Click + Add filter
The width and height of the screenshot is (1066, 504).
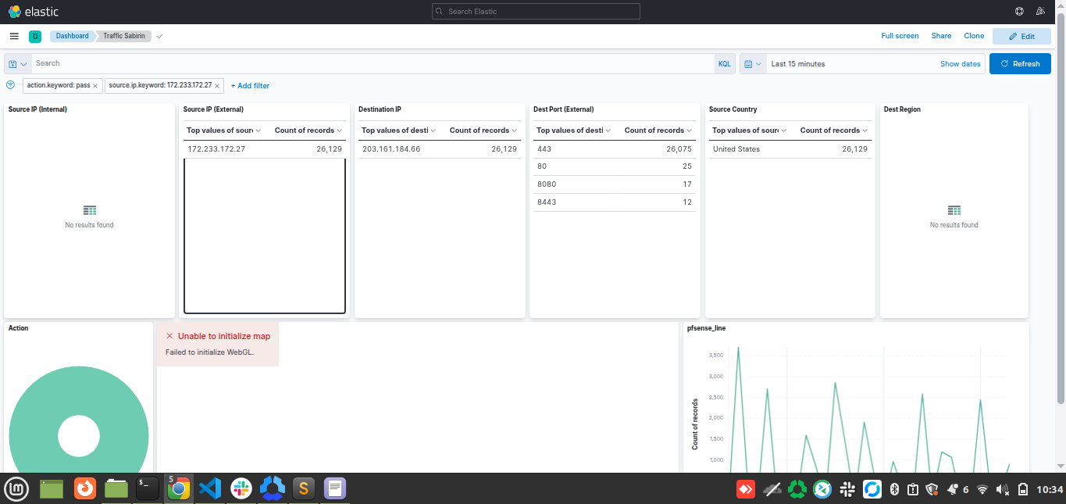point(250,86)
